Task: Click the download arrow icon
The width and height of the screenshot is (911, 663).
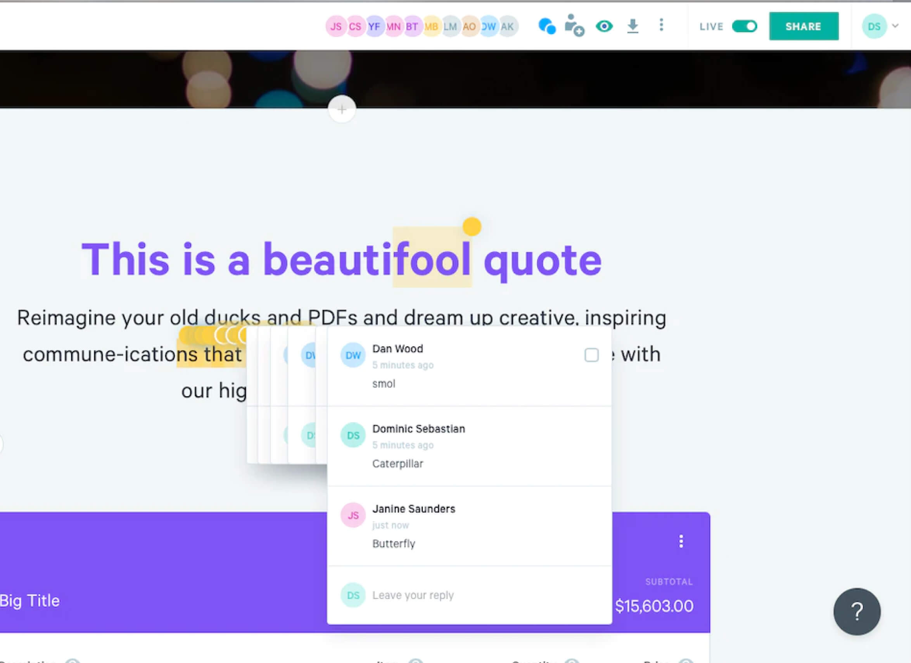Action: point(633,26)
